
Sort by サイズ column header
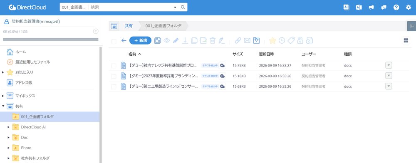tap(238, 54)
